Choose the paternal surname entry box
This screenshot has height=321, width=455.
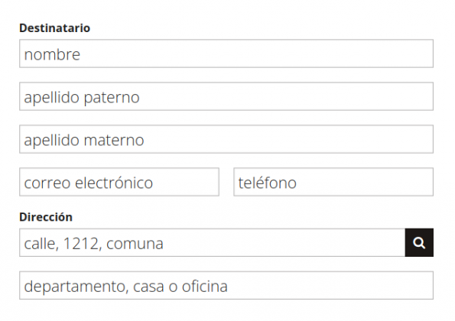226,96
